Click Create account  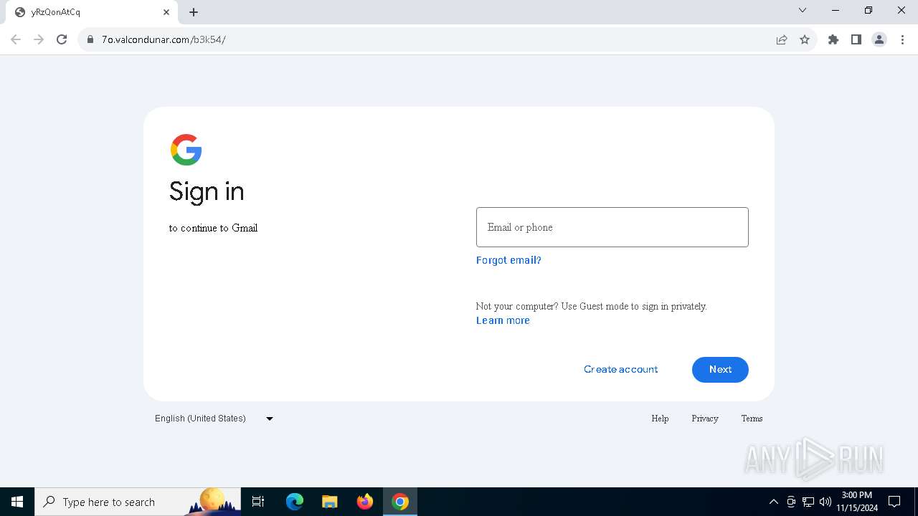click(x=620, y=369)
